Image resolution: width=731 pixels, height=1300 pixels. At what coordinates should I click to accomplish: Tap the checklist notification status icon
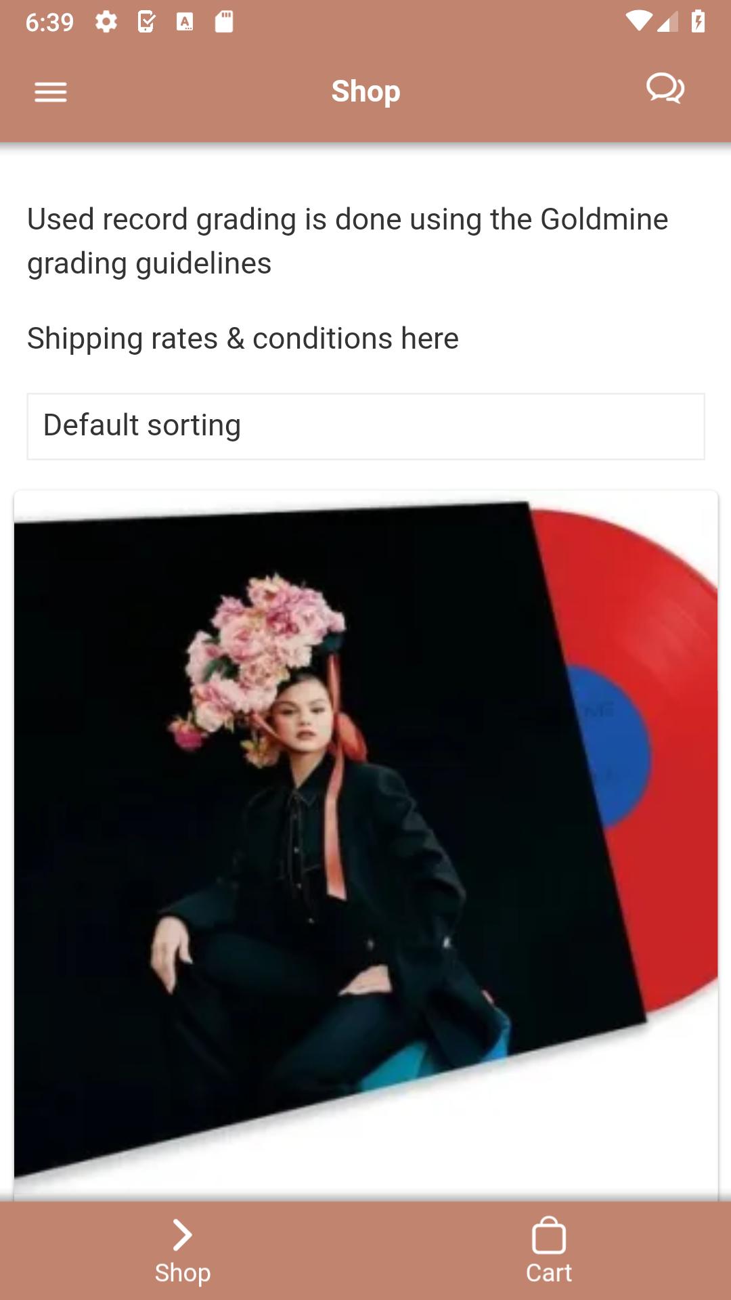pos(146,22)
